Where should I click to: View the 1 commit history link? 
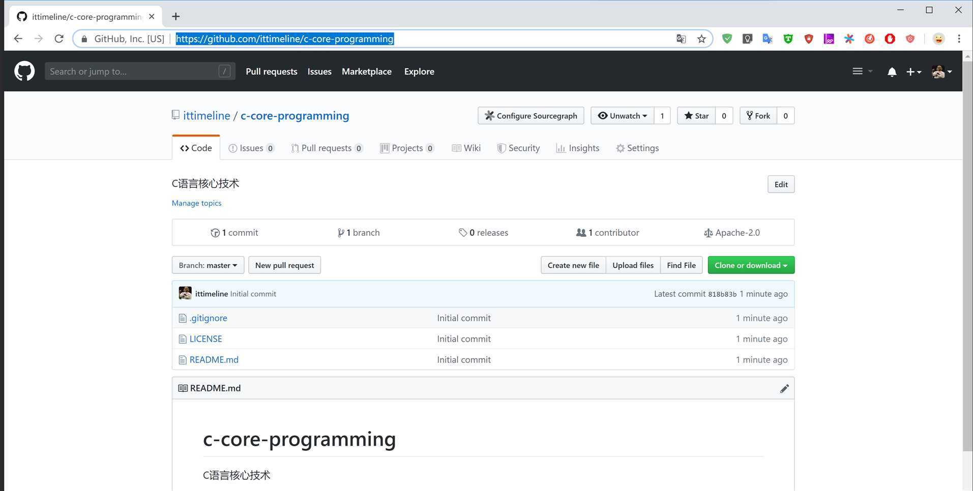pos(234,233)
